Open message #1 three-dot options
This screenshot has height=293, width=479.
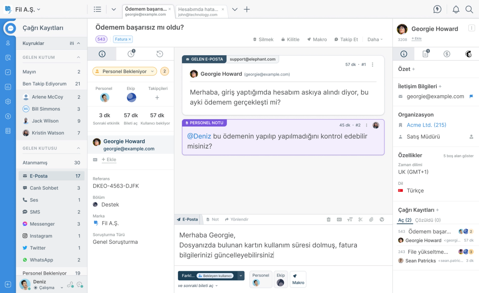(x=372, y=64)
